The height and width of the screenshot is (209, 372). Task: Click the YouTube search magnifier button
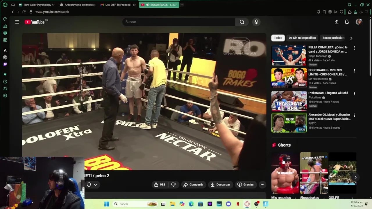[242, 22]
